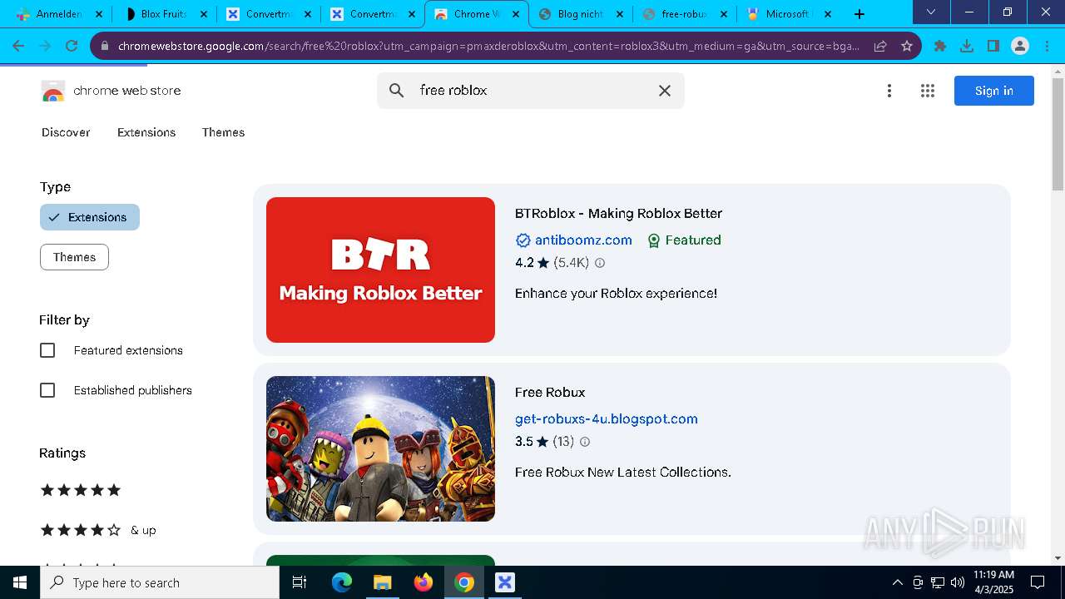
Task: Go to the Extensions tab
Action: point(146,132)
